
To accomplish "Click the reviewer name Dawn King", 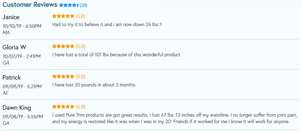I will 17,108.
